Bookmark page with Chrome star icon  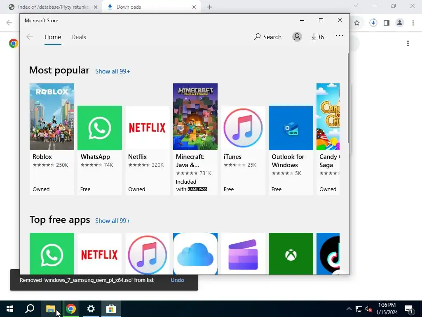click(357, 23)
